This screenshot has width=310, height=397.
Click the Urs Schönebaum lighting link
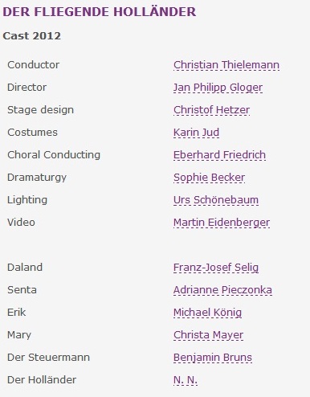click(216, 200)
